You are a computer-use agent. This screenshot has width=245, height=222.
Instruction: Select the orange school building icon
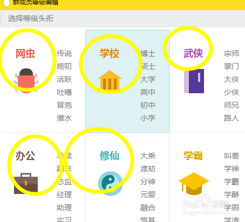point(110,80)
